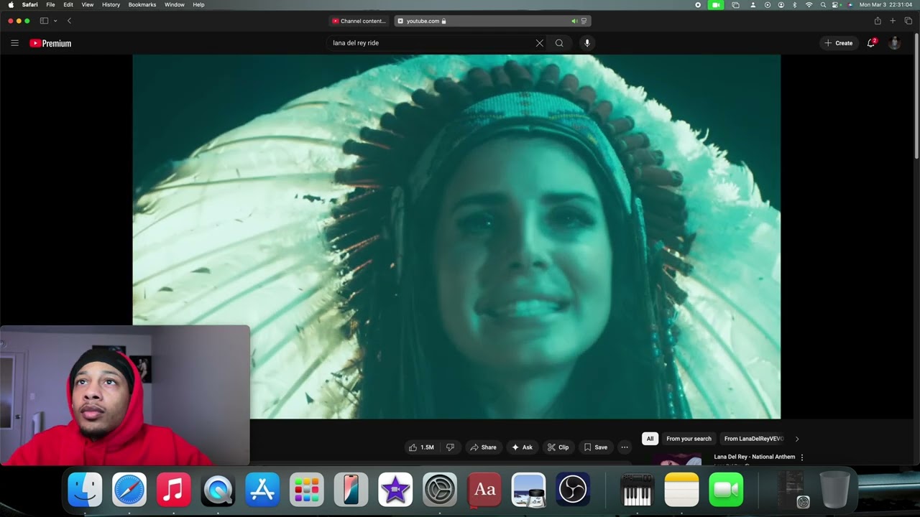The height and width of the screenshot is (517, 920).
Task: Launch OBS Studio from Dock
Action: [573, 490]
